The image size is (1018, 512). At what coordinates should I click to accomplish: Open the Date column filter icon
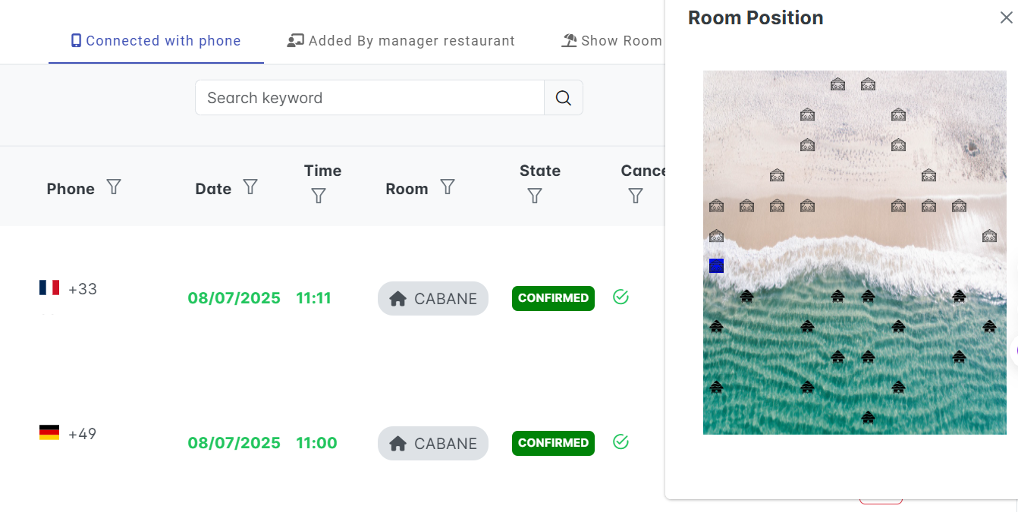(250, 187)
